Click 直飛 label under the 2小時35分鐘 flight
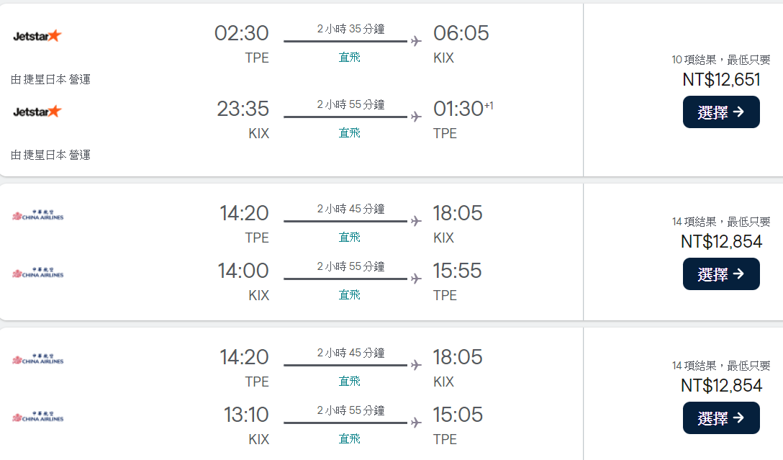The height and width of the screenshot is (460, 783). (x=350, y=58)
